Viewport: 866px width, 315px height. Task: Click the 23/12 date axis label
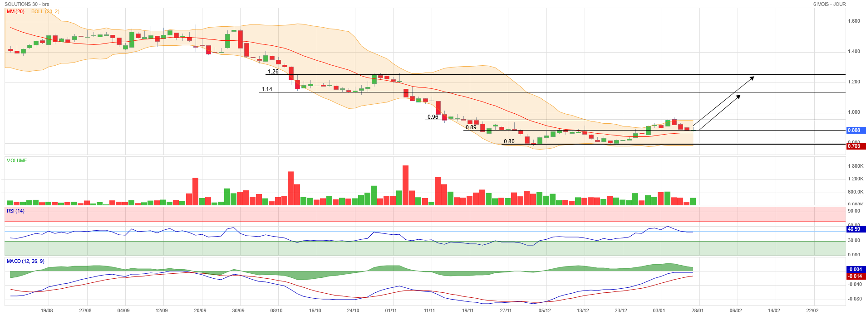(621, 310)
